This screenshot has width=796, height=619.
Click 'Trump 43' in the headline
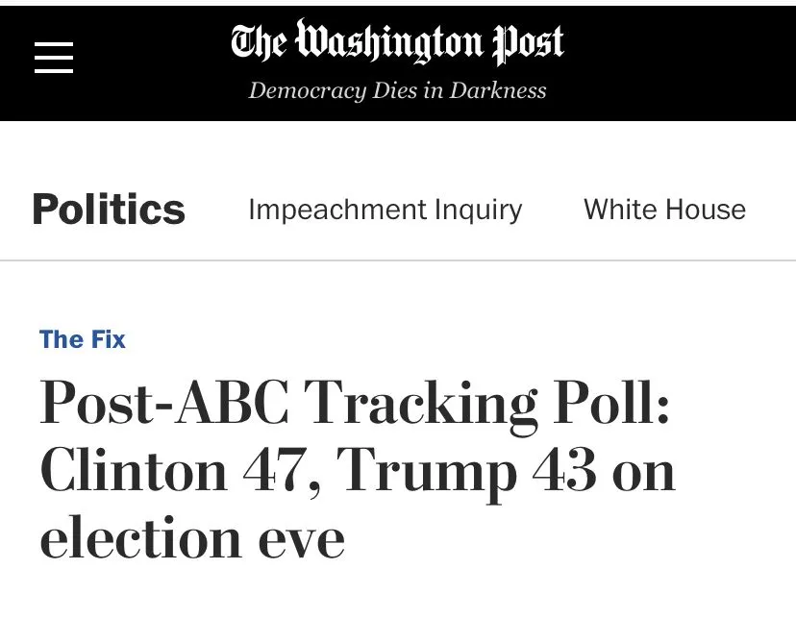(x=467, y=471)
